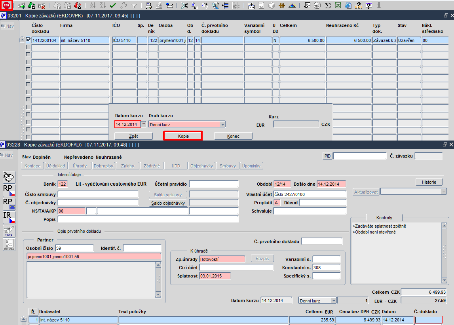Check the empty checkbox in third grid row

click(28, 54)
